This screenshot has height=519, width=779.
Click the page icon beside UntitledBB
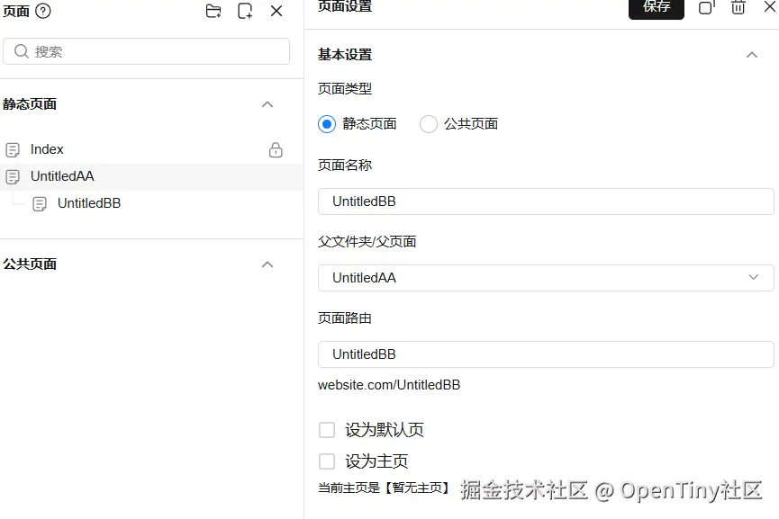point(40,204)
